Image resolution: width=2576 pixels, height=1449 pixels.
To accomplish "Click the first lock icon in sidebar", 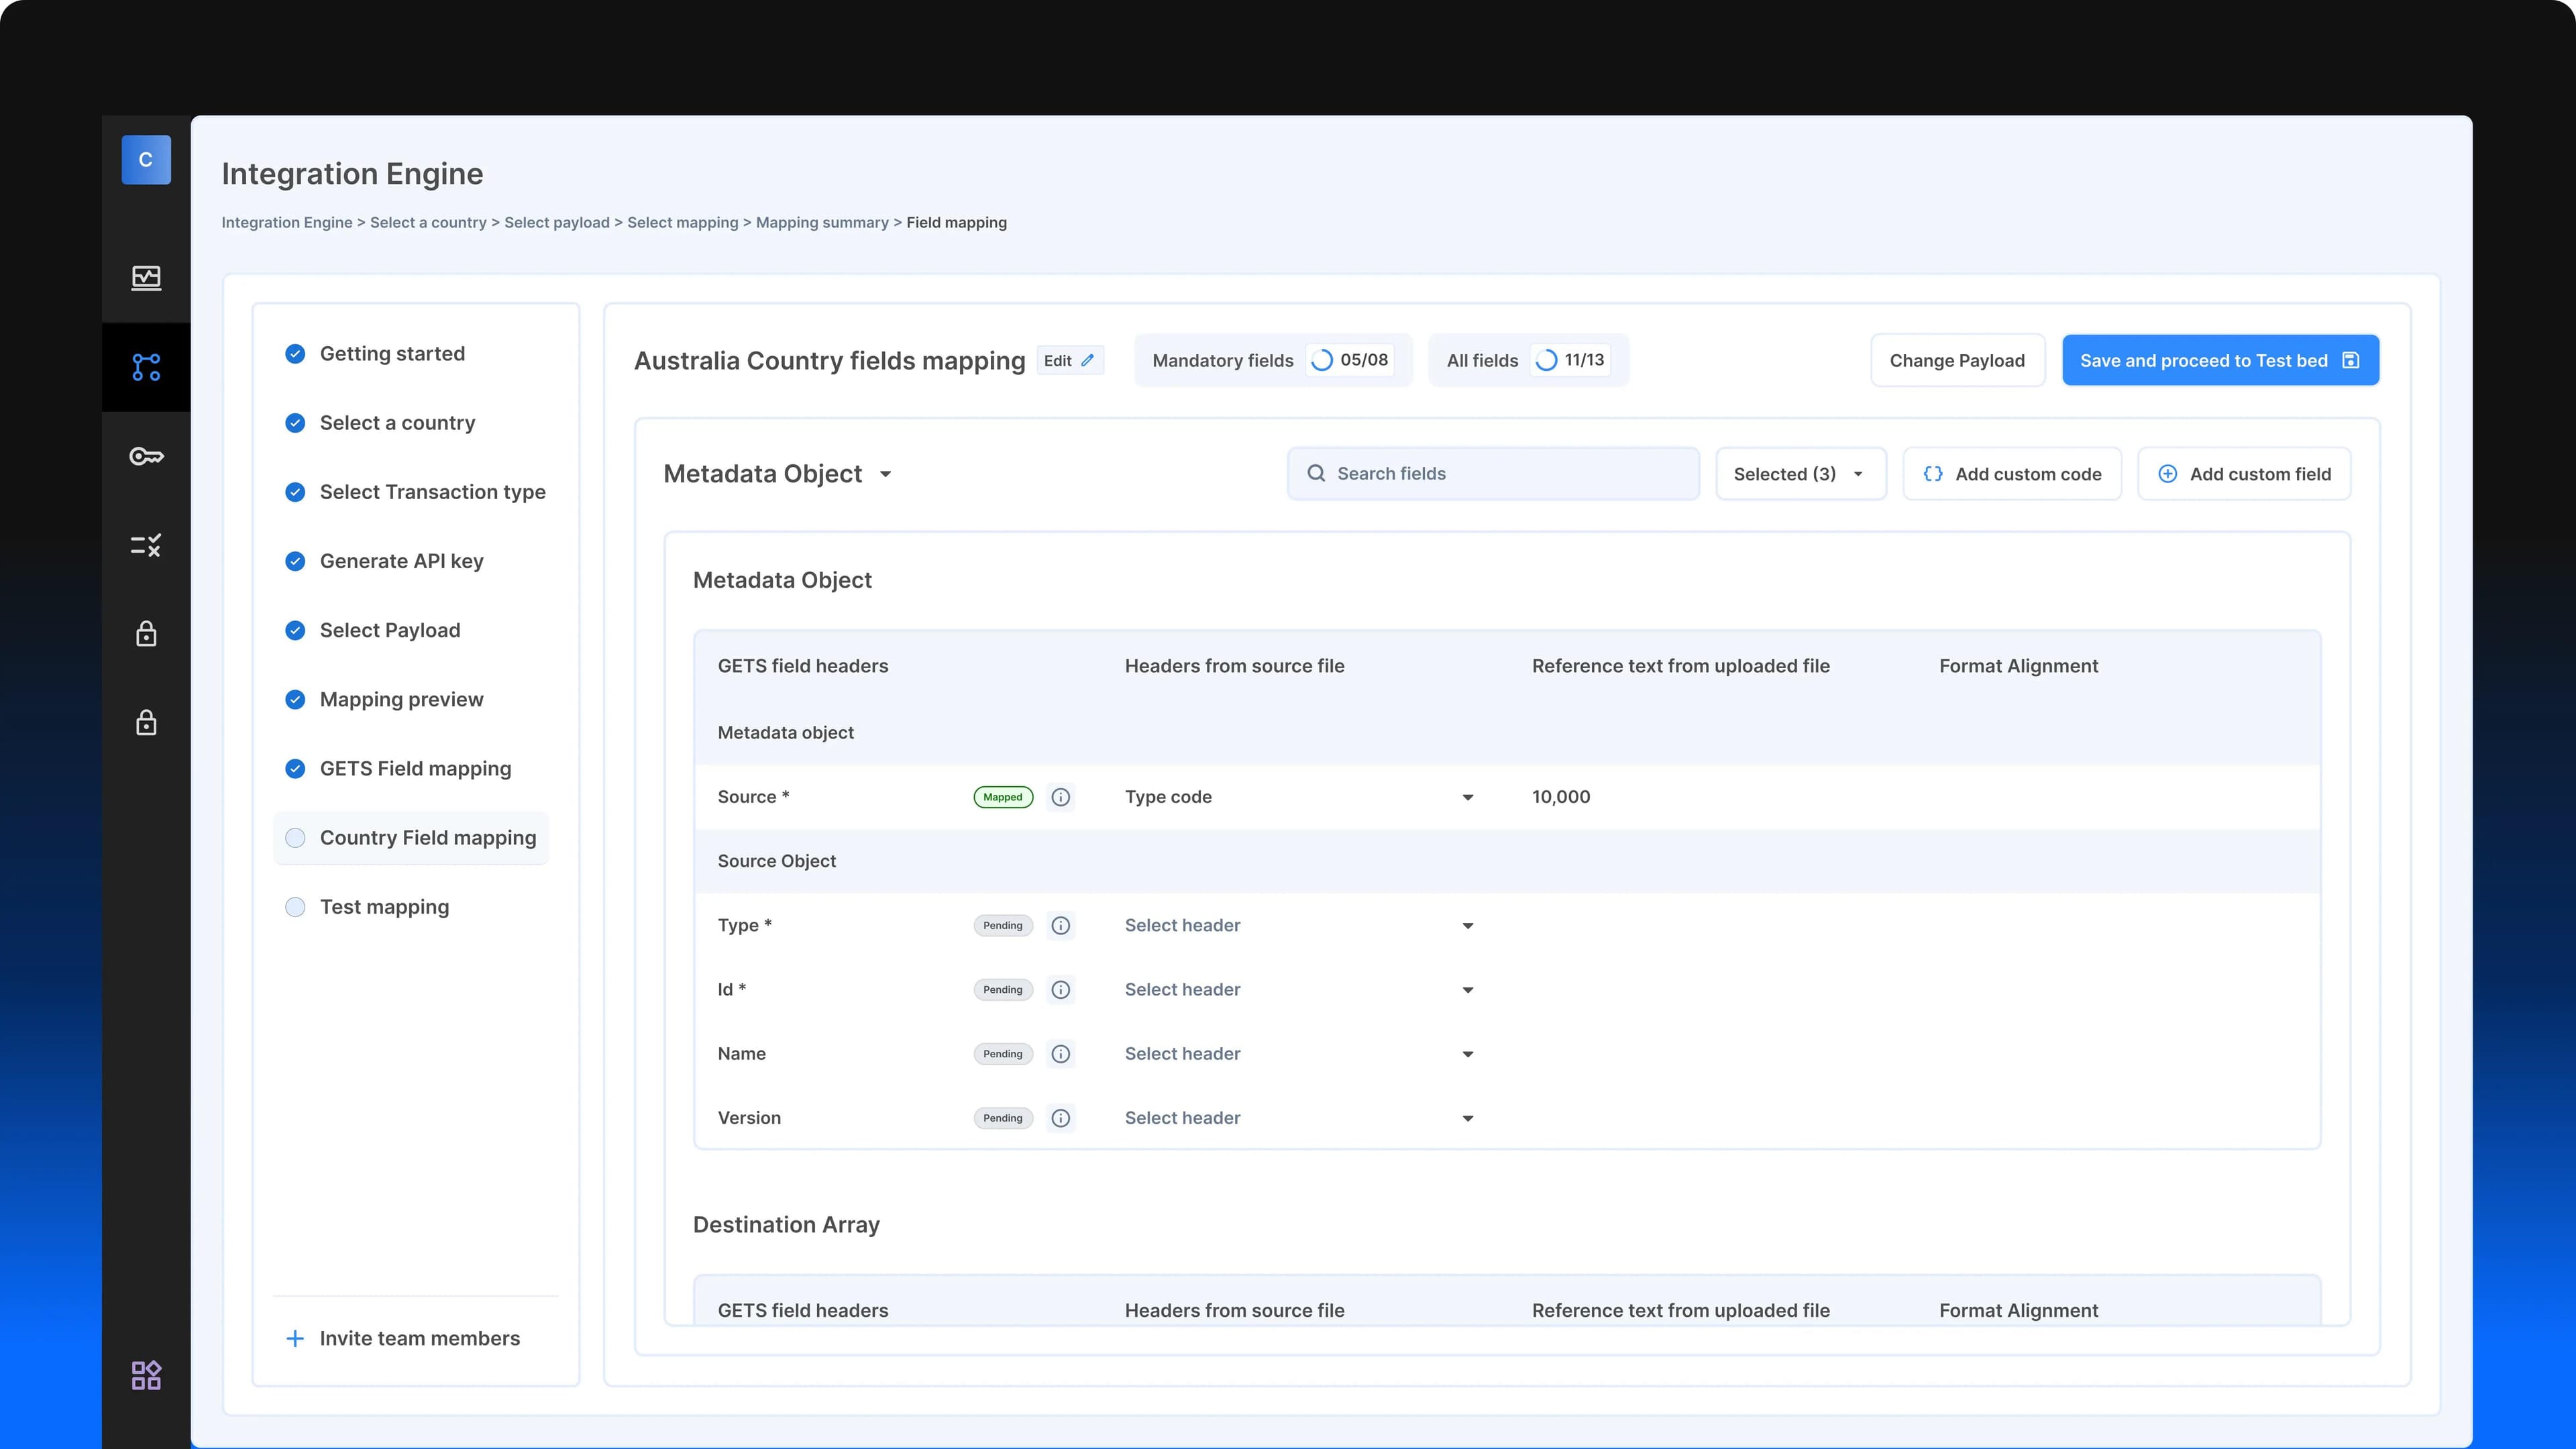I will click(146, 634).
